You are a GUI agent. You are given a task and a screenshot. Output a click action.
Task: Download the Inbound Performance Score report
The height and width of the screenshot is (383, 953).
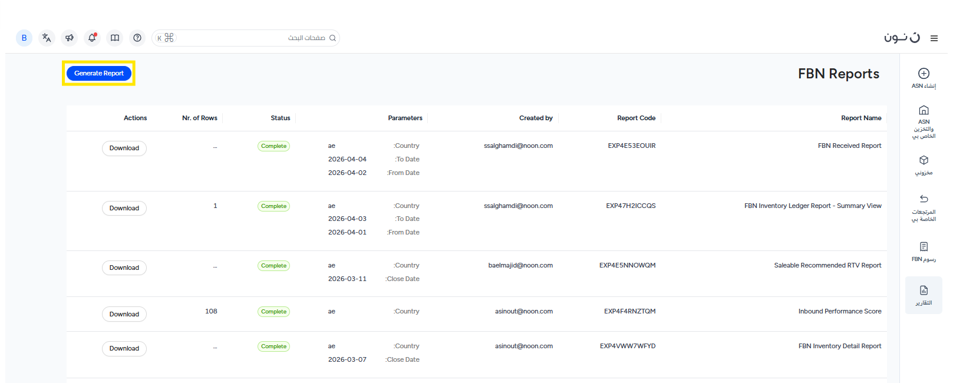tap(124, 314)
